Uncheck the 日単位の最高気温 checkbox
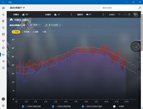The width and height of the screenshot is (143, 109). click(x=53, y=106)
